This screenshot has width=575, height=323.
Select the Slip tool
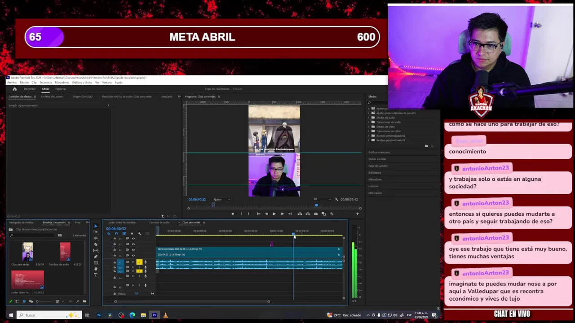[x=96, y=250]
